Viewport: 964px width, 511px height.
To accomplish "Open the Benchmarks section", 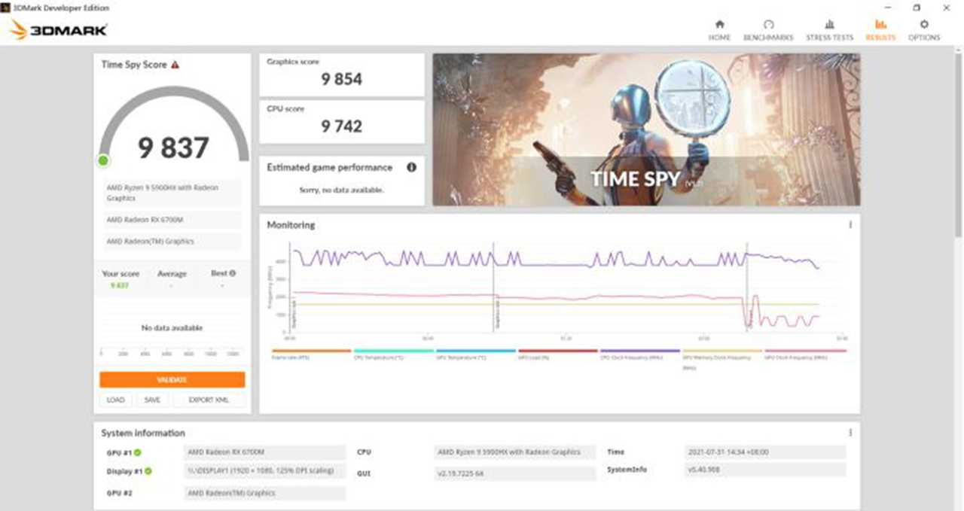I will [x=768, y=30].
